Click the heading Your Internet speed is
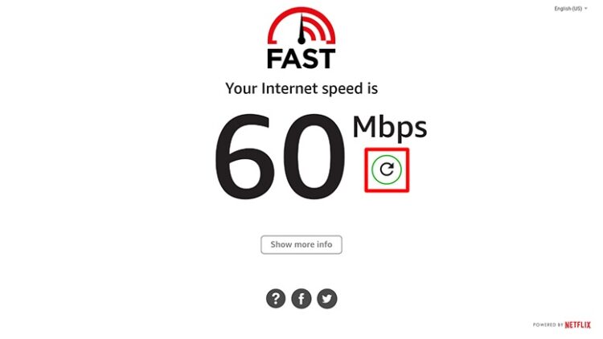 coord(301,89)
